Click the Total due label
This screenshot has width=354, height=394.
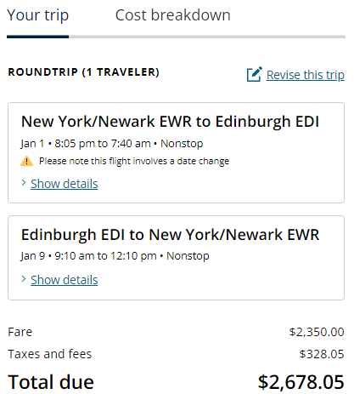tap(51, 382)
